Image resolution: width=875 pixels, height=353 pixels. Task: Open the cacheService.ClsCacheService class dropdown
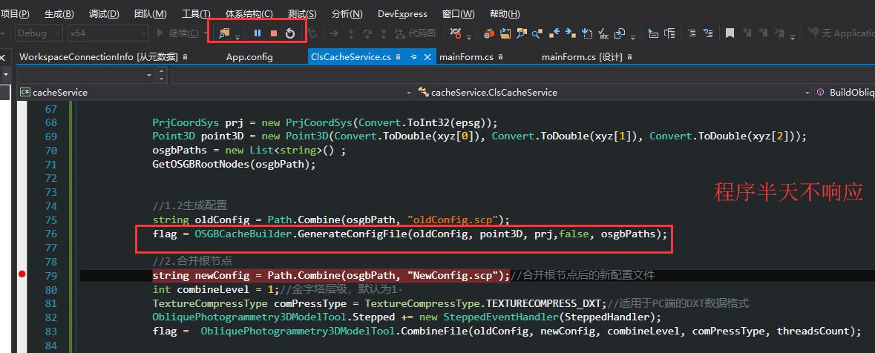[614, 93]
